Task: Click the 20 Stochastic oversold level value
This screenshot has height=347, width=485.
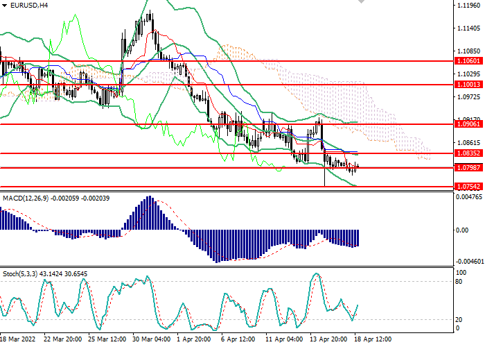Action: (459, 320)
